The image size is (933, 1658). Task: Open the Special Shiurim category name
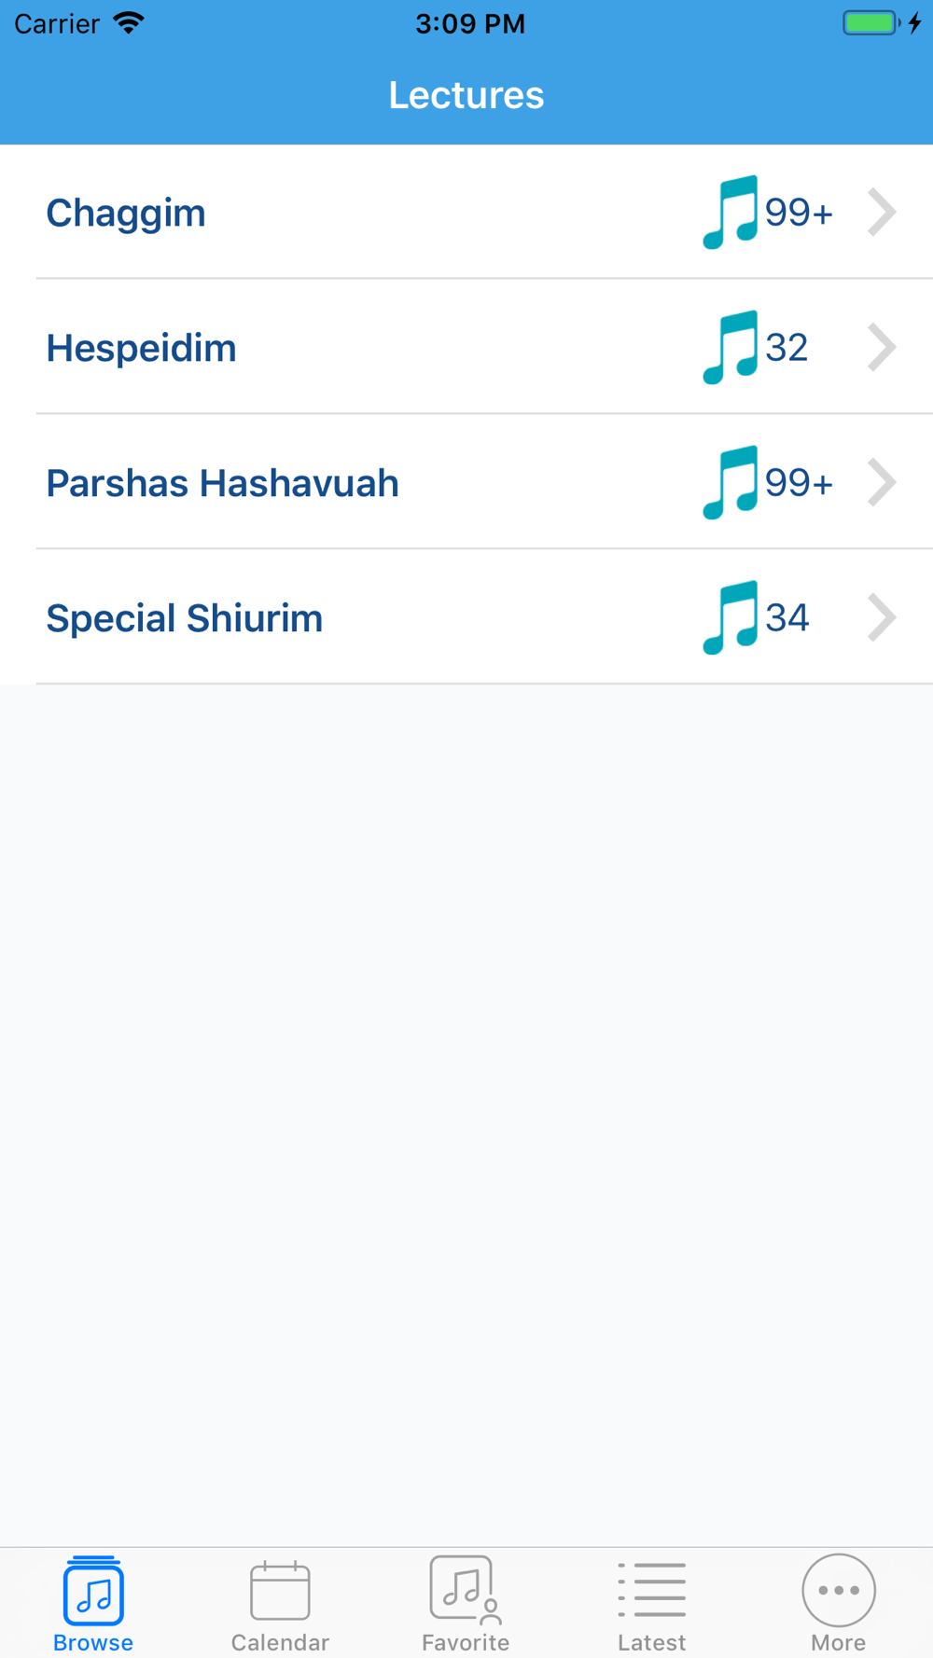click(x=185, y=618)
